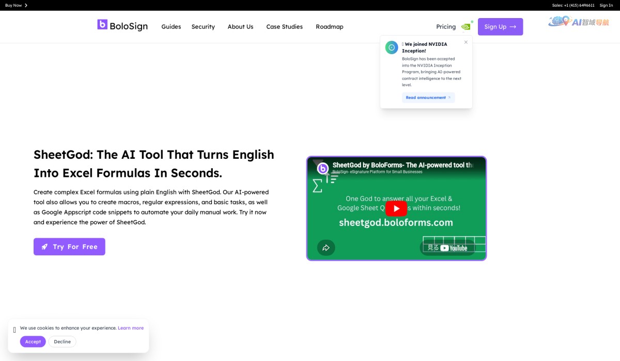Click the Sign Up button
This screenshot has height=361, width=620.
pyautogui.click(x=500, y=27)
